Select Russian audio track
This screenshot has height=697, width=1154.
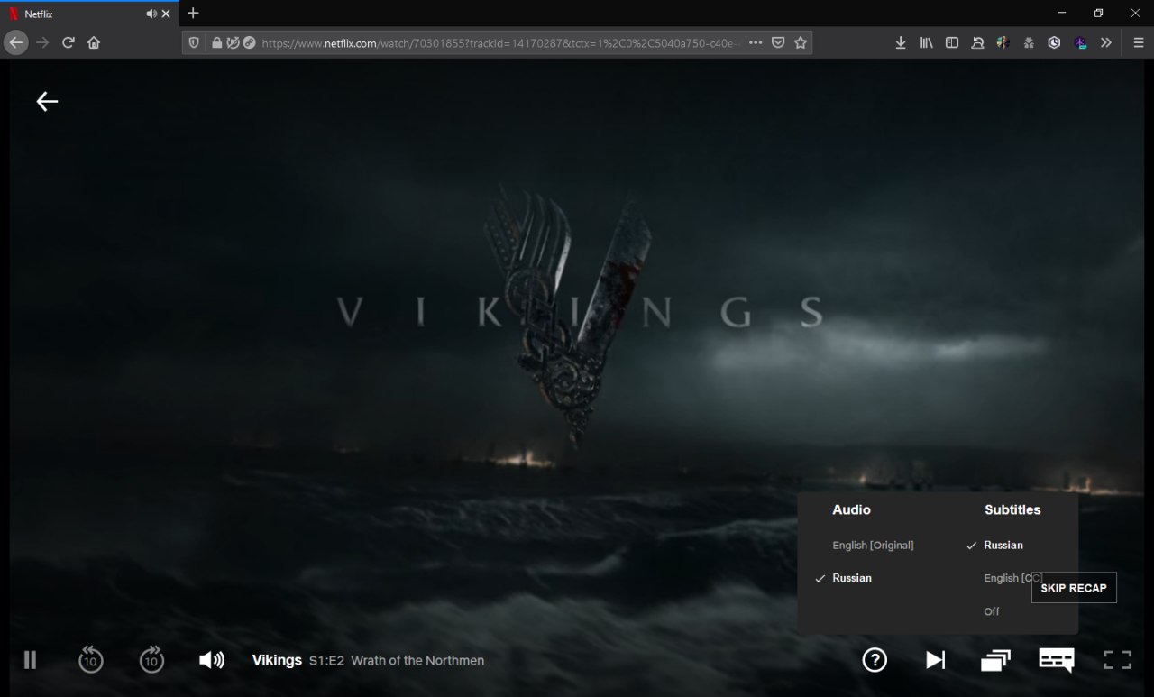[x=852, y=578]
